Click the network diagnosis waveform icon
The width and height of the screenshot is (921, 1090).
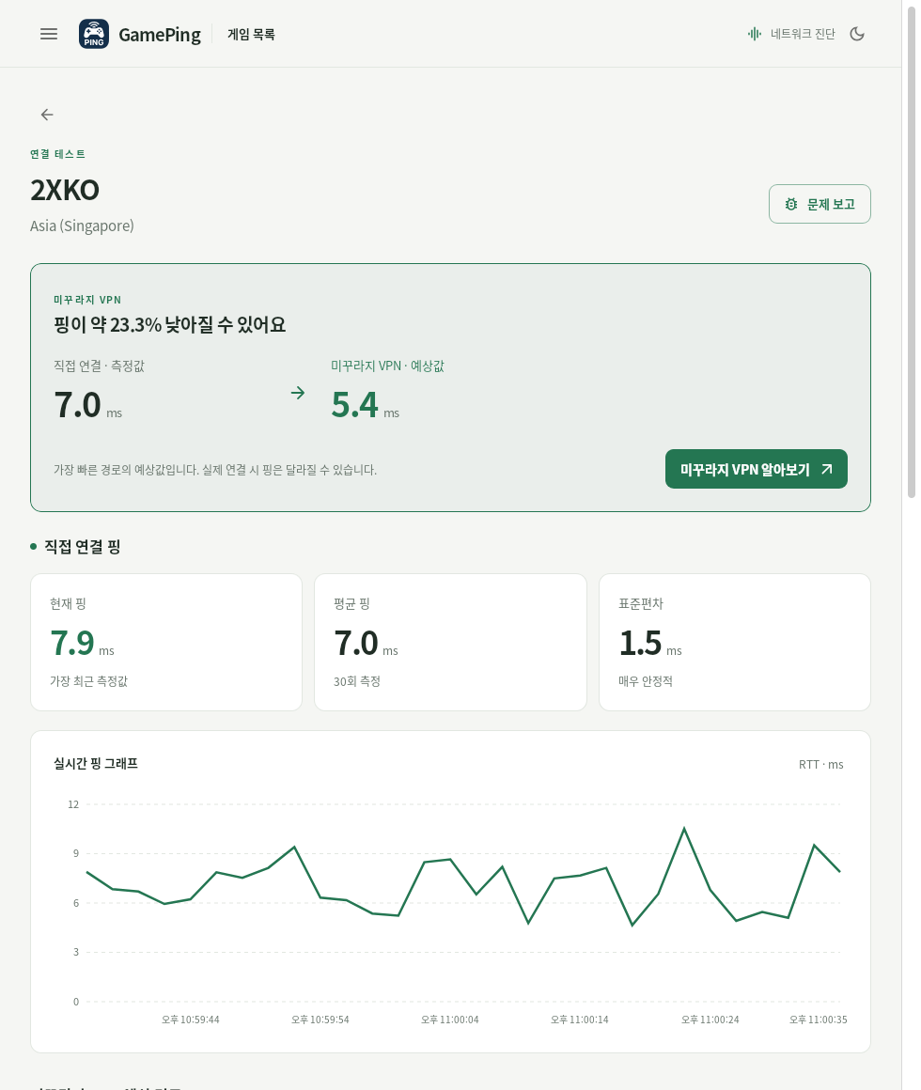(754, 34)
